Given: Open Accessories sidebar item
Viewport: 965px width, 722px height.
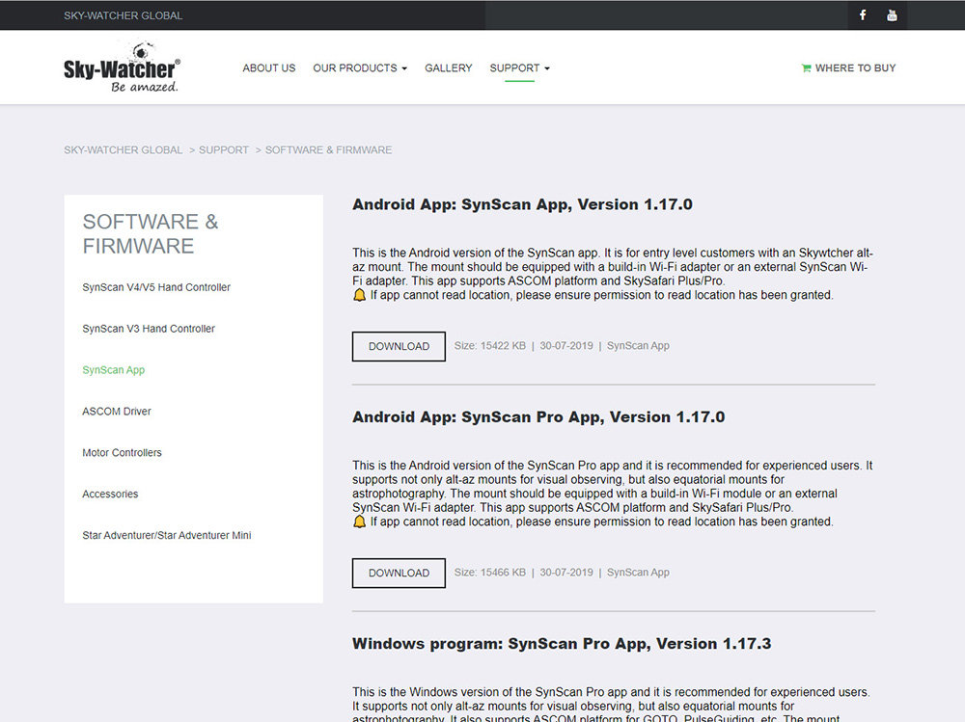Looking at the screenshot, I should click(110, 494).
